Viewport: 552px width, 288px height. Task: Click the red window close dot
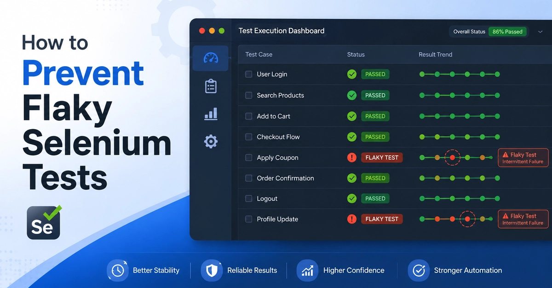click(202, 31)
